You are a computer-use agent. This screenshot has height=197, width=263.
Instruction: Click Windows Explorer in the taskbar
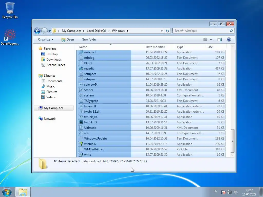[x=23, y=192]
